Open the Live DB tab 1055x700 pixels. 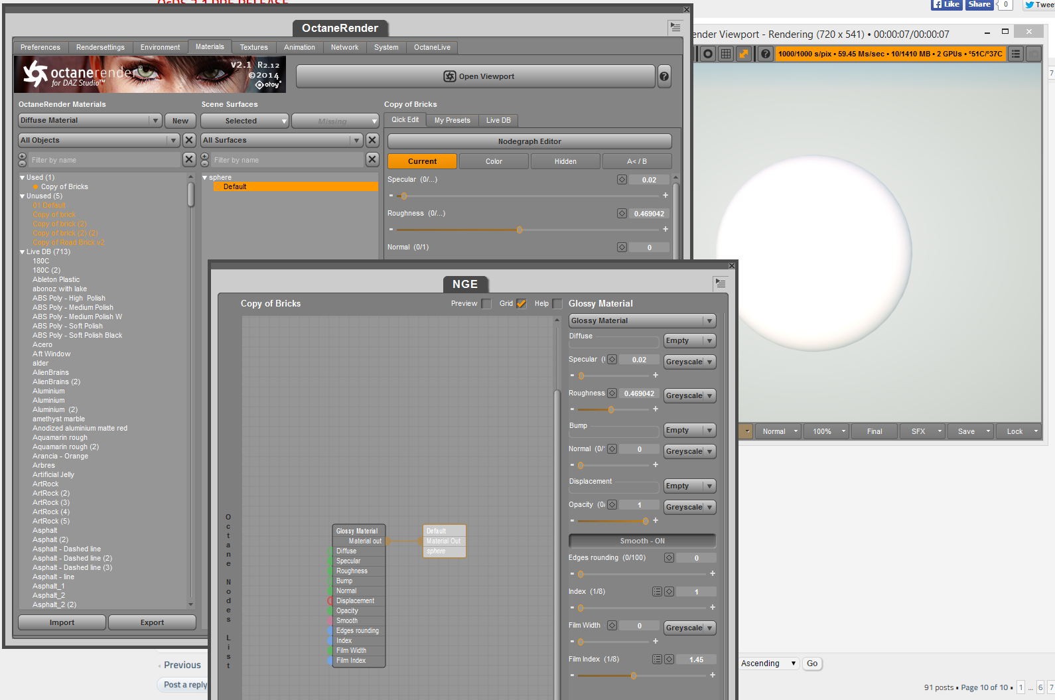click(x=498, y=120)
